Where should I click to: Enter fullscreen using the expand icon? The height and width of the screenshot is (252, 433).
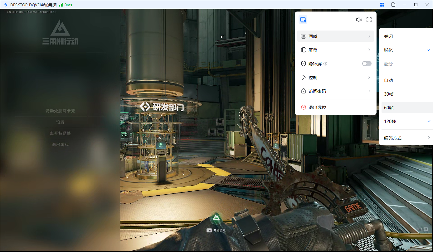[369, 20]
